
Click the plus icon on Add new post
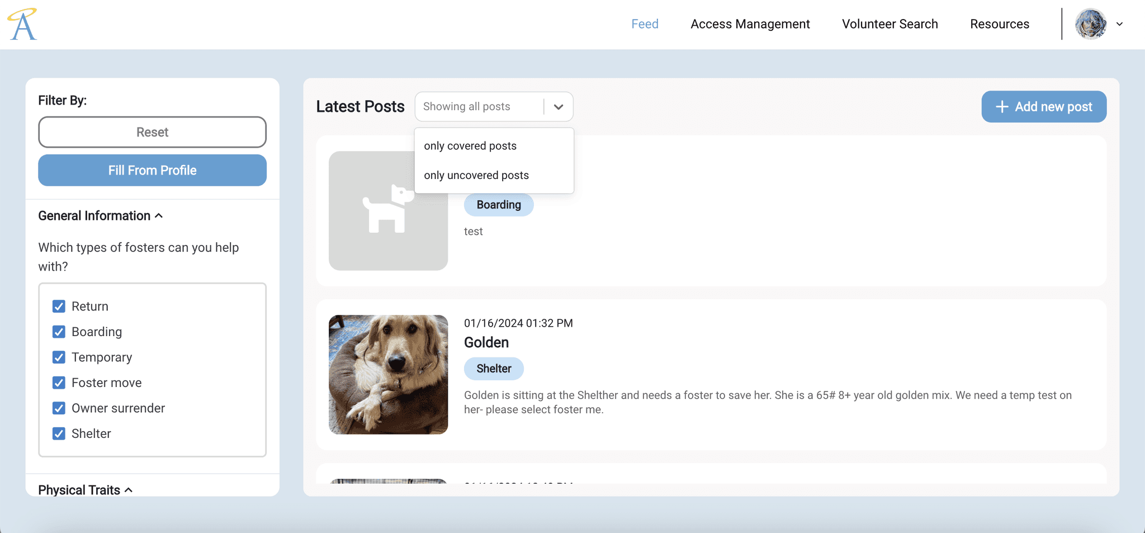(x=1002, y=107)
